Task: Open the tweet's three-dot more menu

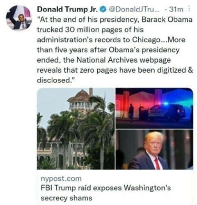Action: click(x=189, y=9)
